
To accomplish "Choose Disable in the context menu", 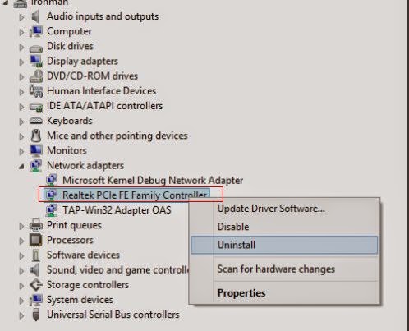I will point(284,227).
